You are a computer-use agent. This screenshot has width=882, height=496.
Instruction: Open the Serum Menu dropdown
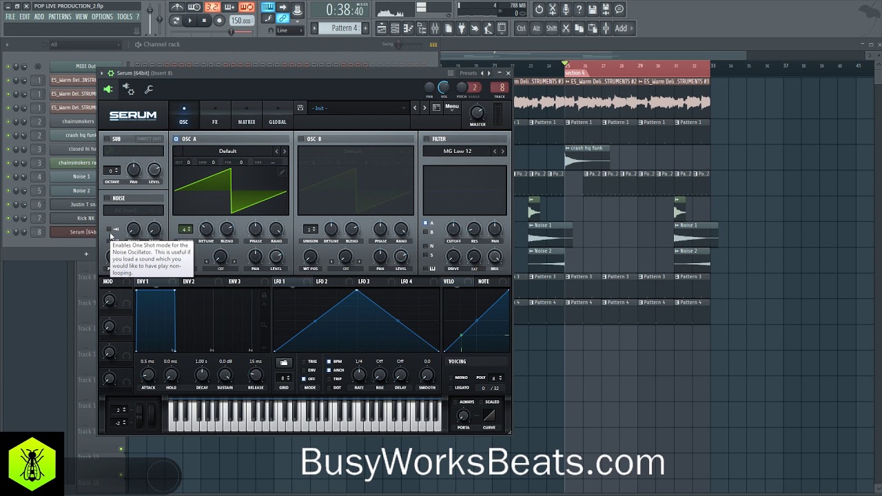[452, 107]
